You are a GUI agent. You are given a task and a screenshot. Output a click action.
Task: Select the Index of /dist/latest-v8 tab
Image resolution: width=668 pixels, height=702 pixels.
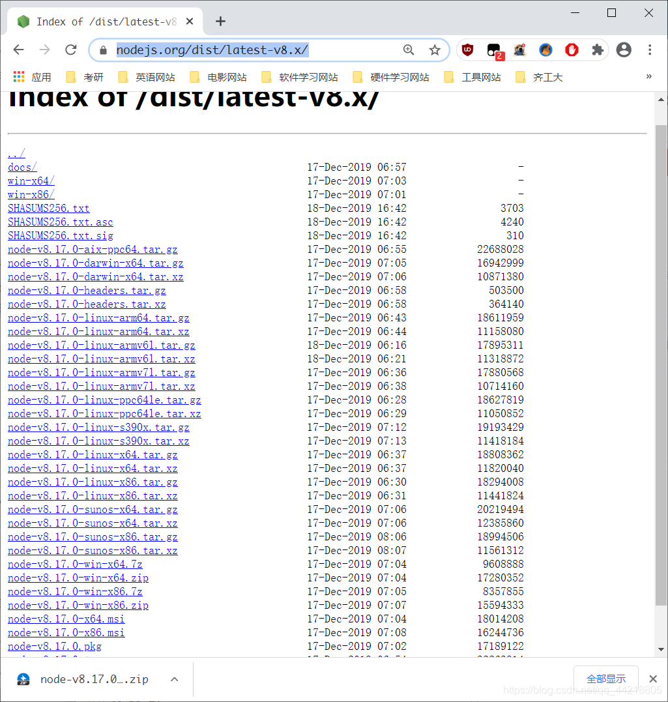click(105, 21)
